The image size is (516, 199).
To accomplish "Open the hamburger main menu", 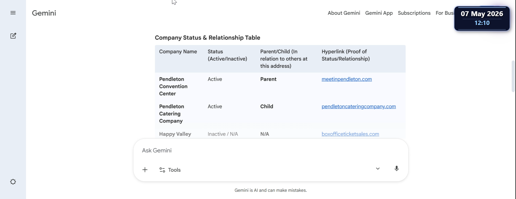I will point(13,13).
